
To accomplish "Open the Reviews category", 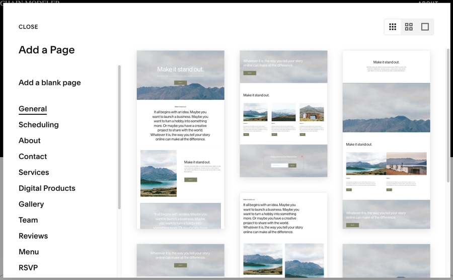I will 33,236.
